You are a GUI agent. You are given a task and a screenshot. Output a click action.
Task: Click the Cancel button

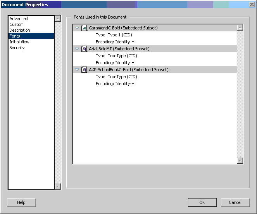click(x=235, y=202)
